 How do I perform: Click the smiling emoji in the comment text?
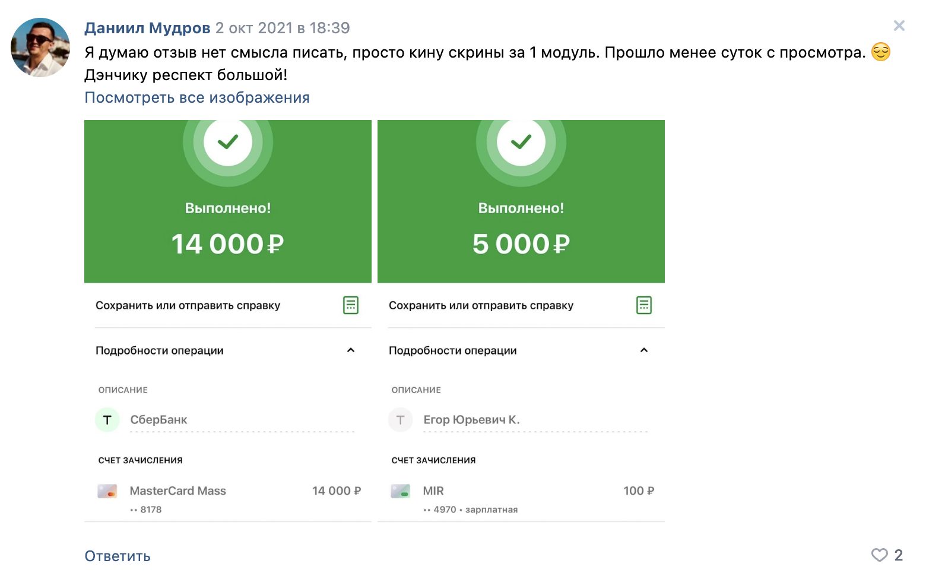point(881,52)
